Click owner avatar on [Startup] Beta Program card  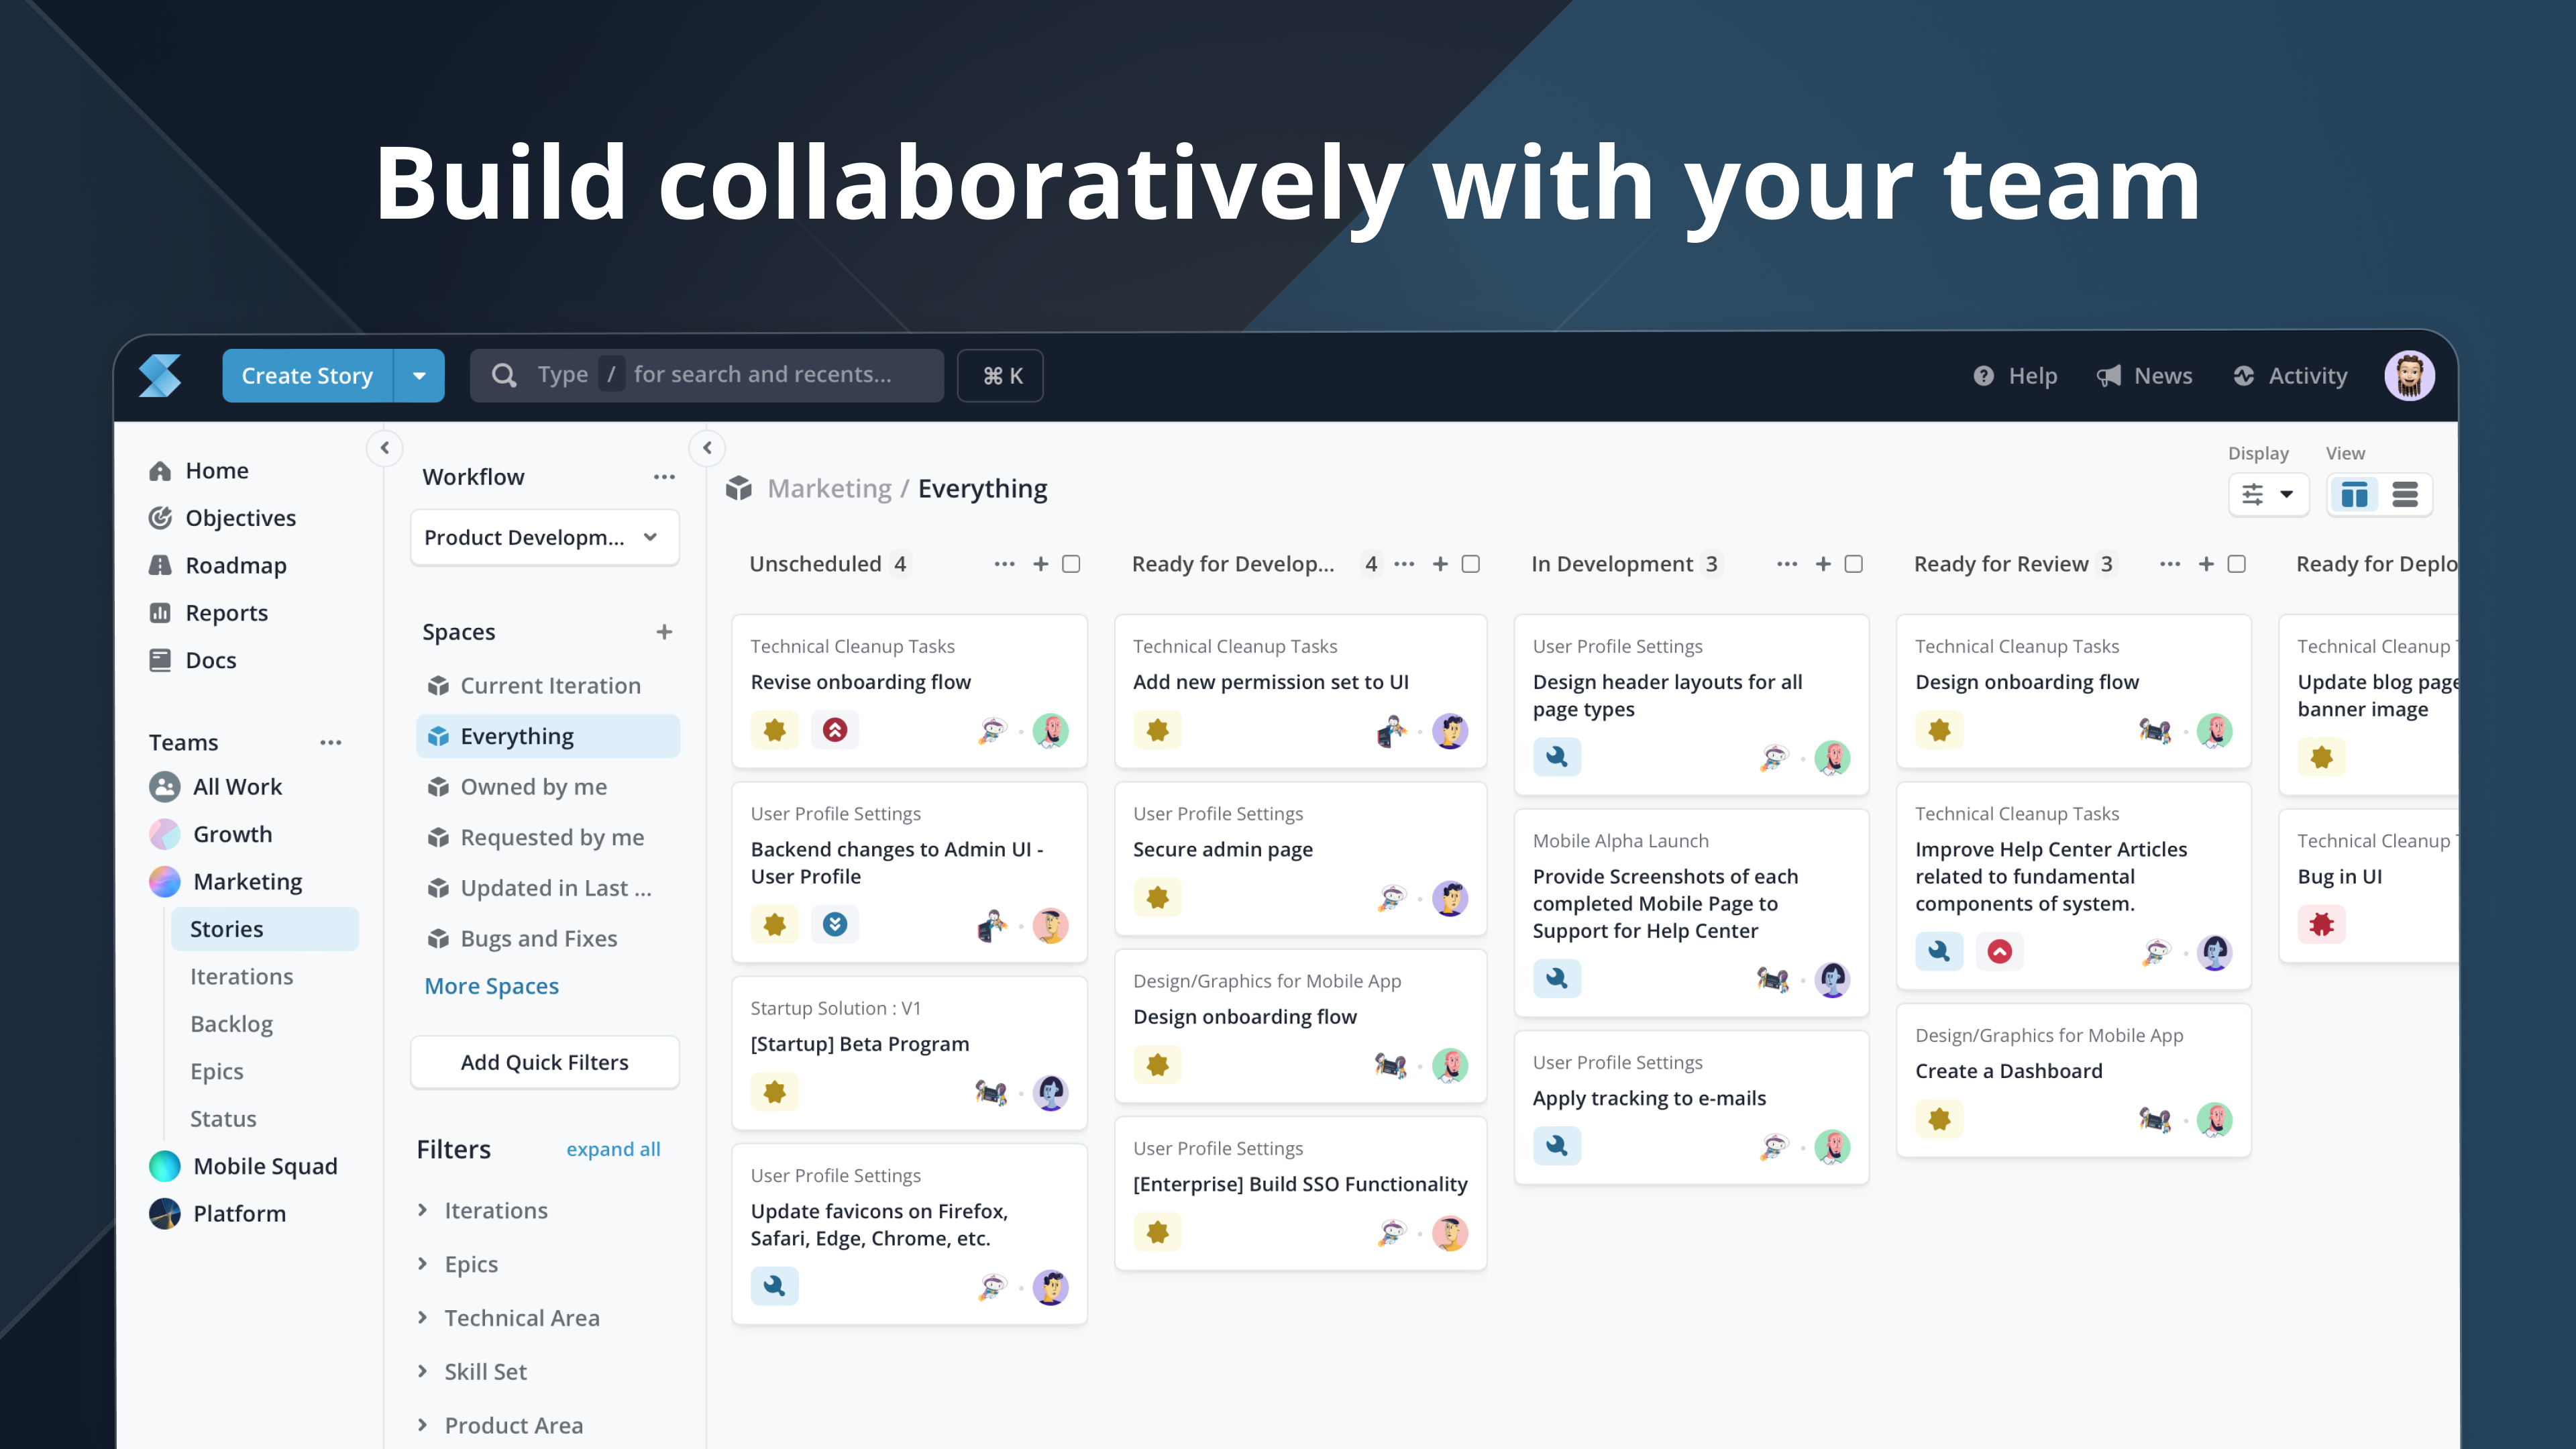pos(1050,1092)
